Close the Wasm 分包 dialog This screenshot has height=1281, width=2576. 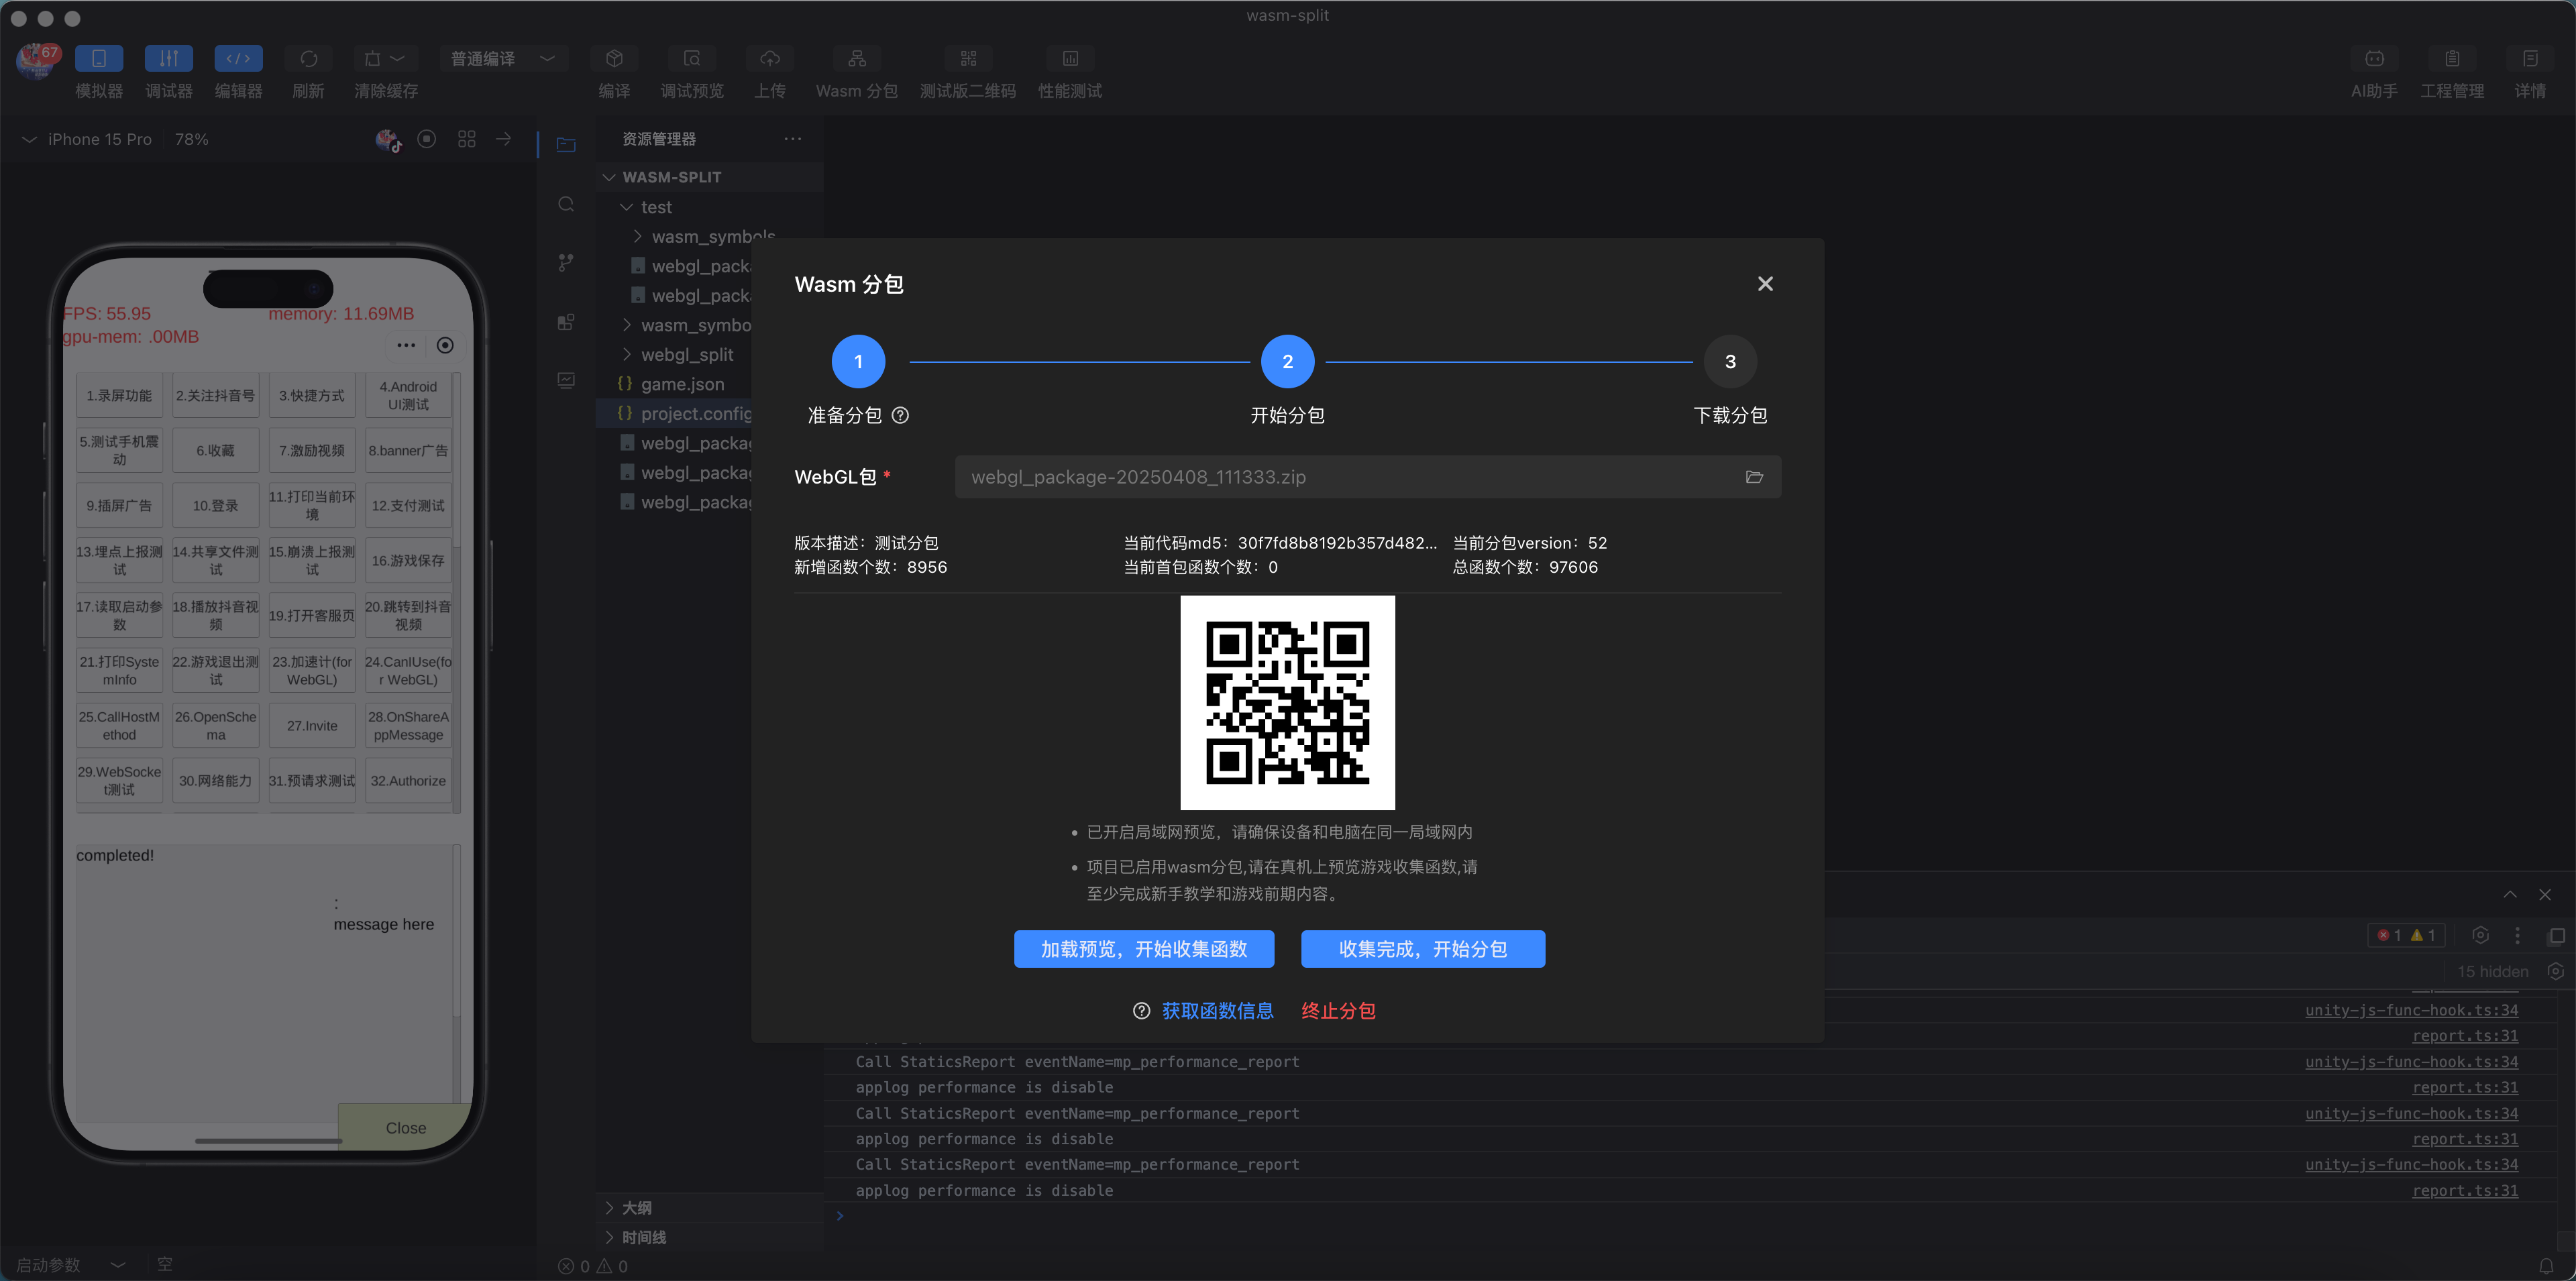pos(1765,284)
